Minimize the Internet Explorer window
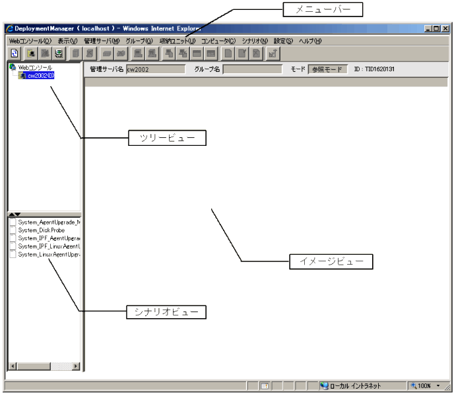 coord(428,28)
